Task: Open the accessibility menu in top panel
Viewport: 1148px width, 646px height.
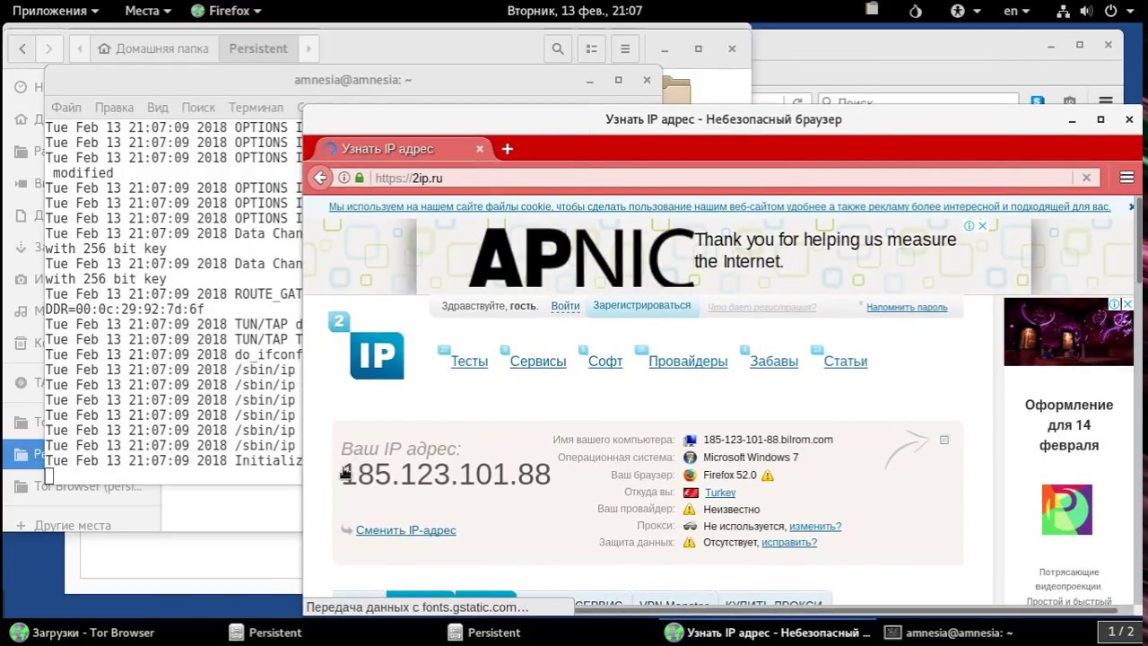Action: 963,11
